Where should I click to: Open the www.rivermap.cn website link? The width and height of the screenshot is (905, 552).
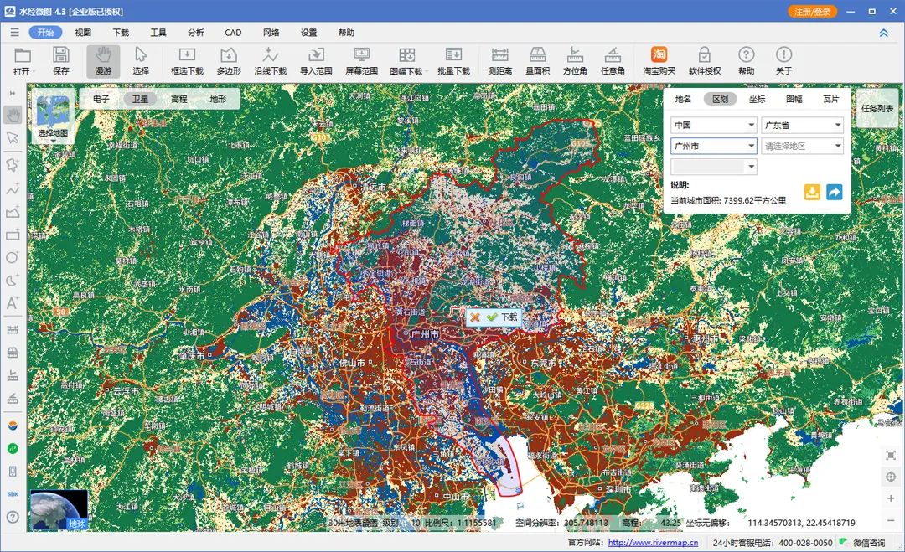653,543
